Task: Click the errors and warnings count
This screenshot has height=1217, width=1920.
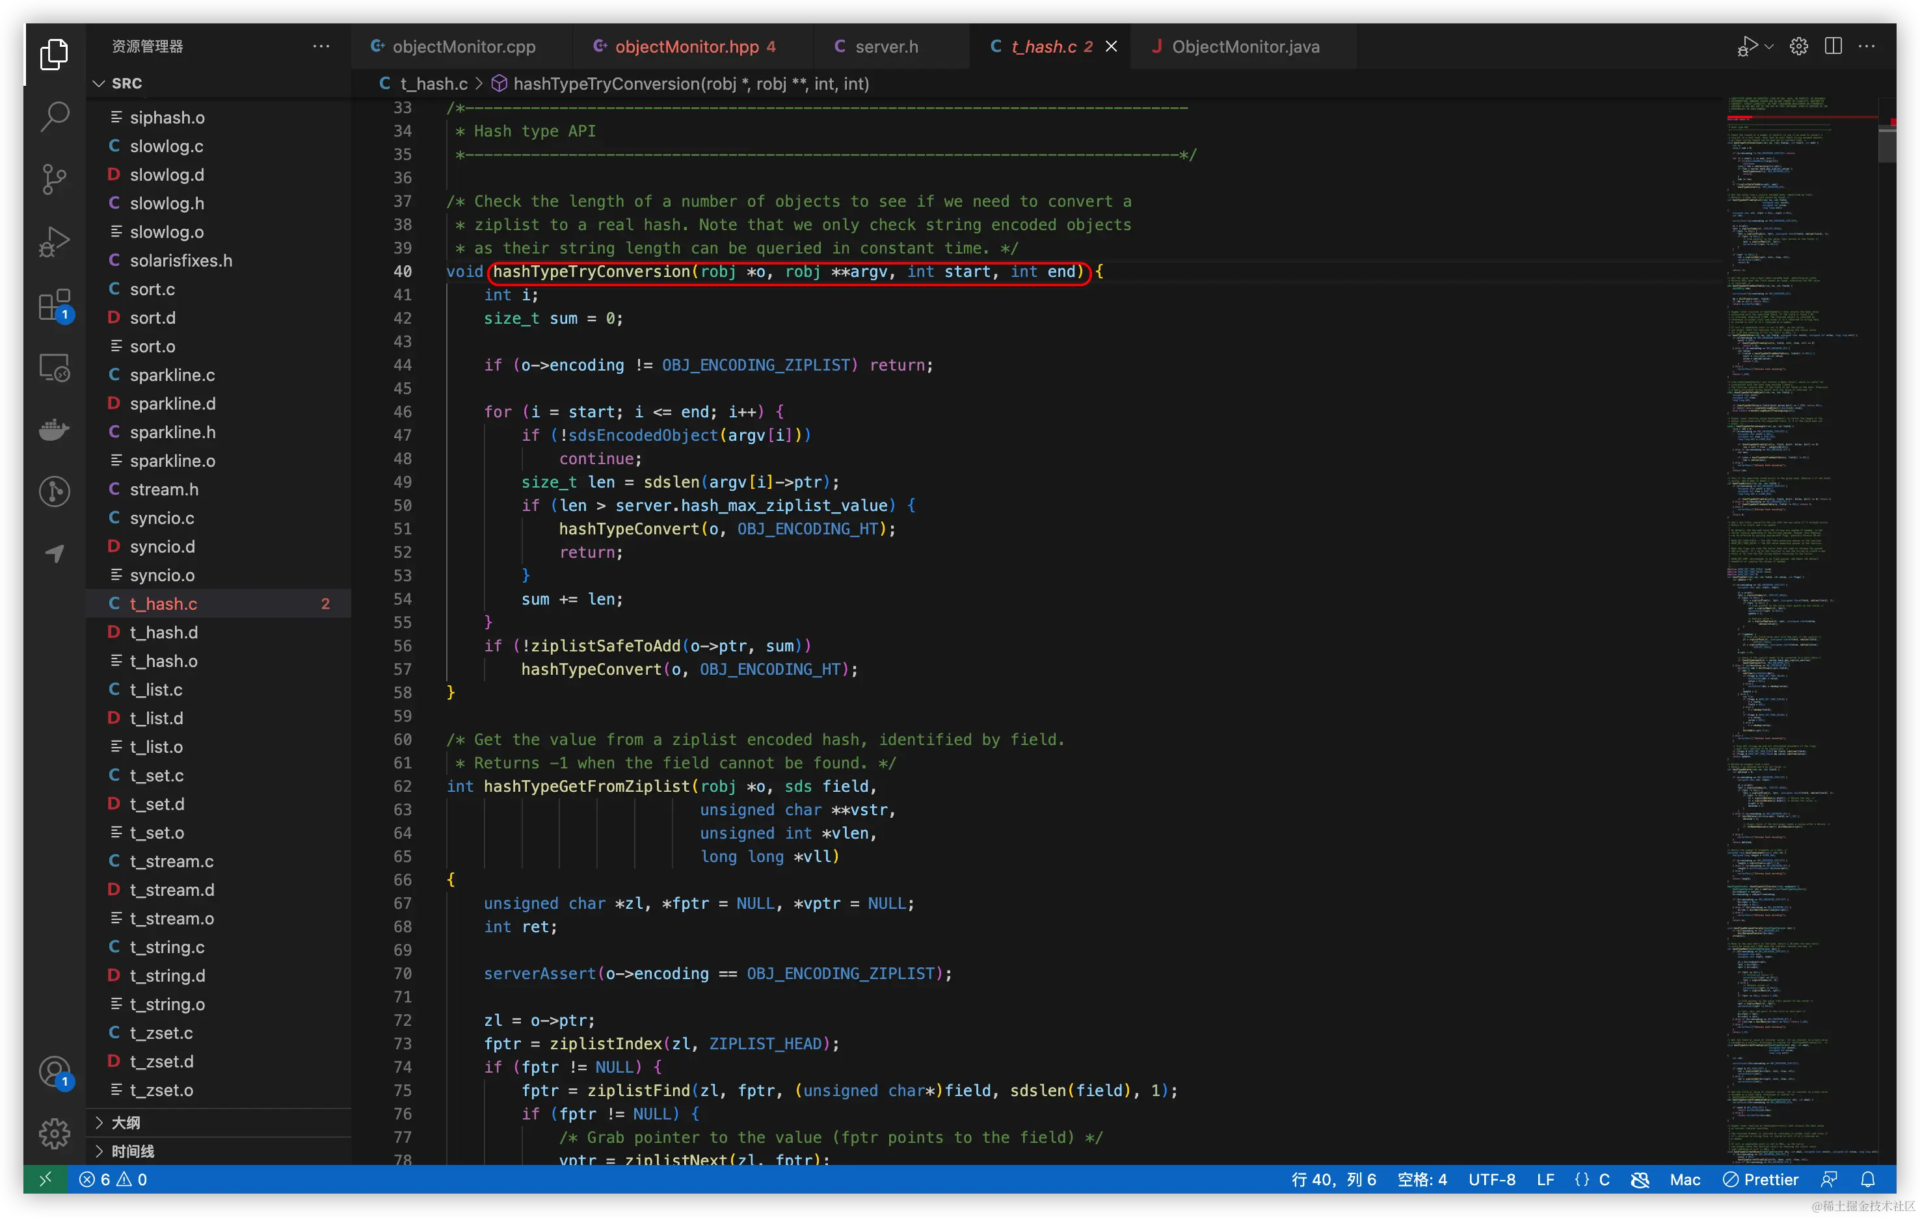Action: (113, 1179)
